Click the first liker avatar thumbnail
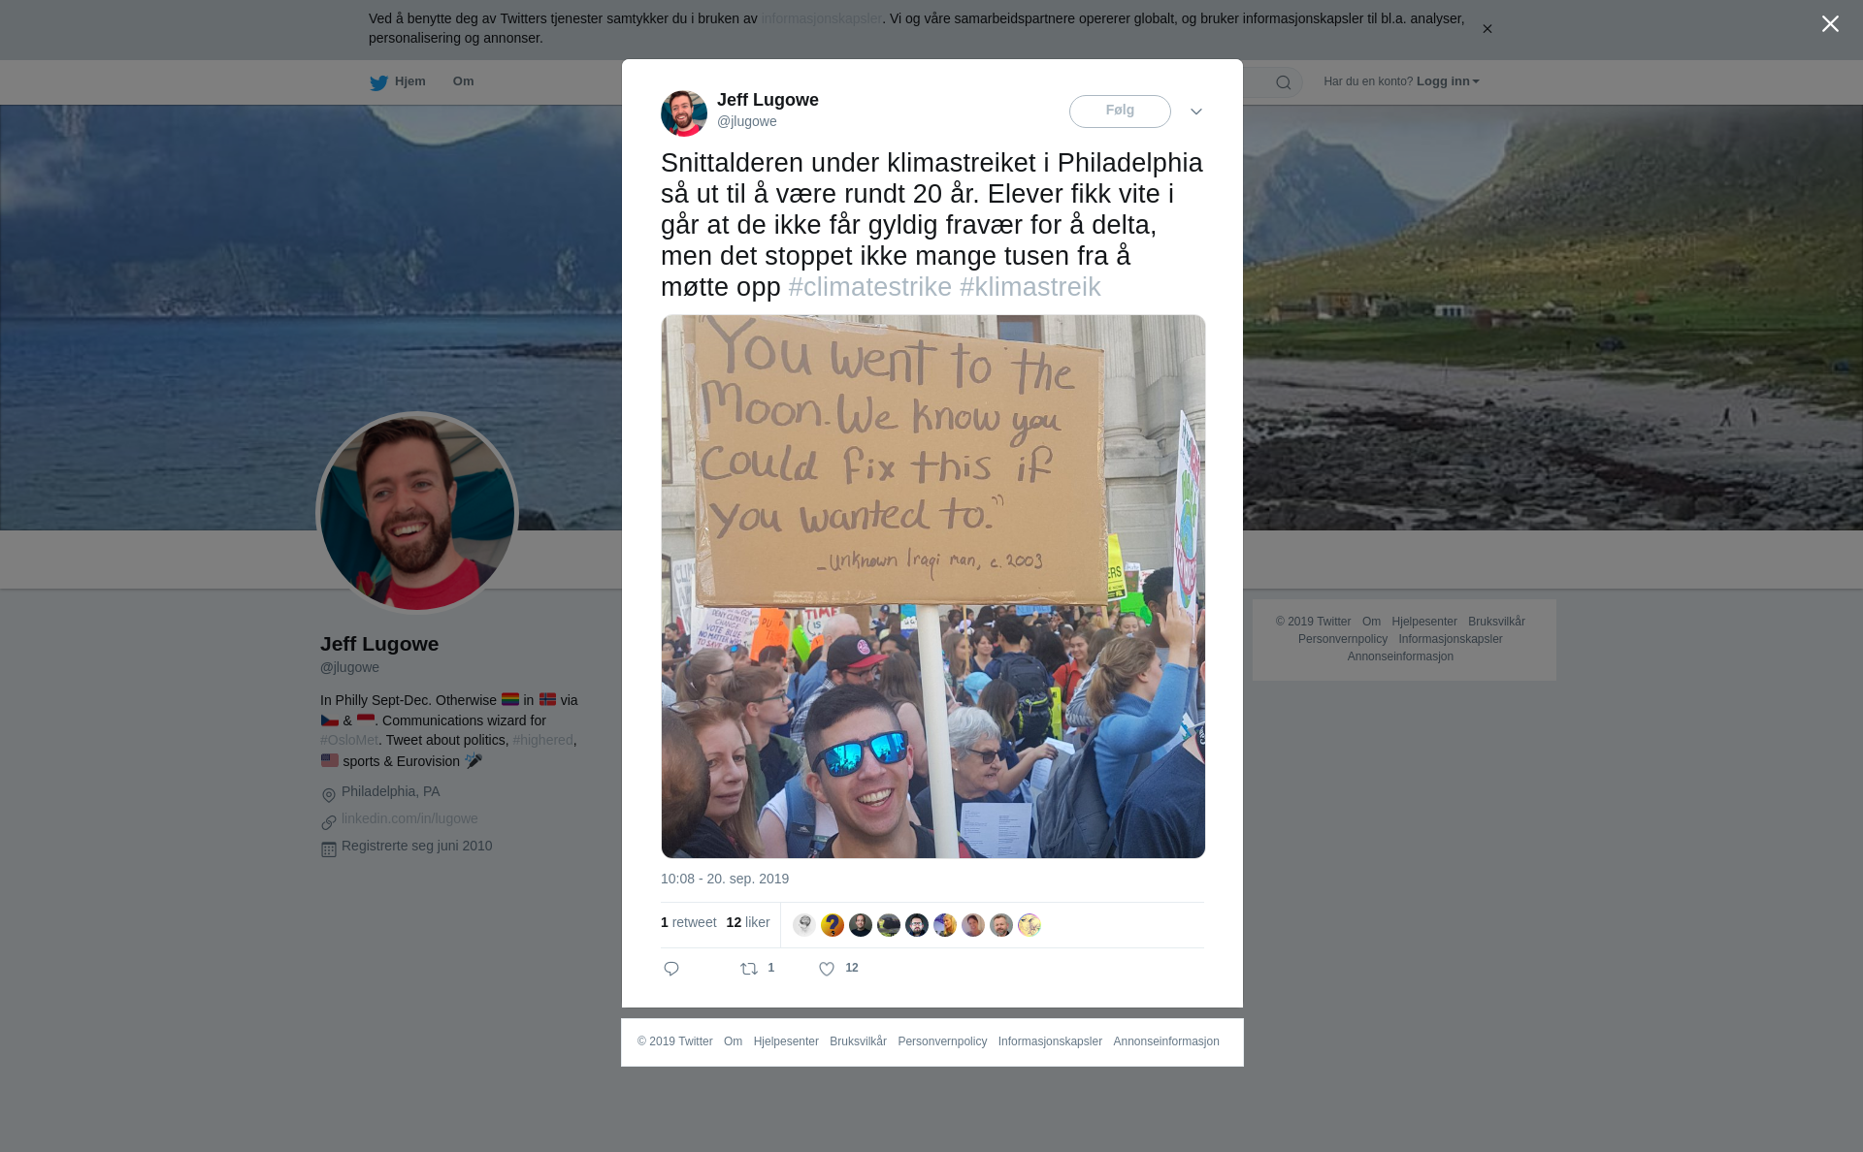The image size is (1863, 1152). pos(804,925)
